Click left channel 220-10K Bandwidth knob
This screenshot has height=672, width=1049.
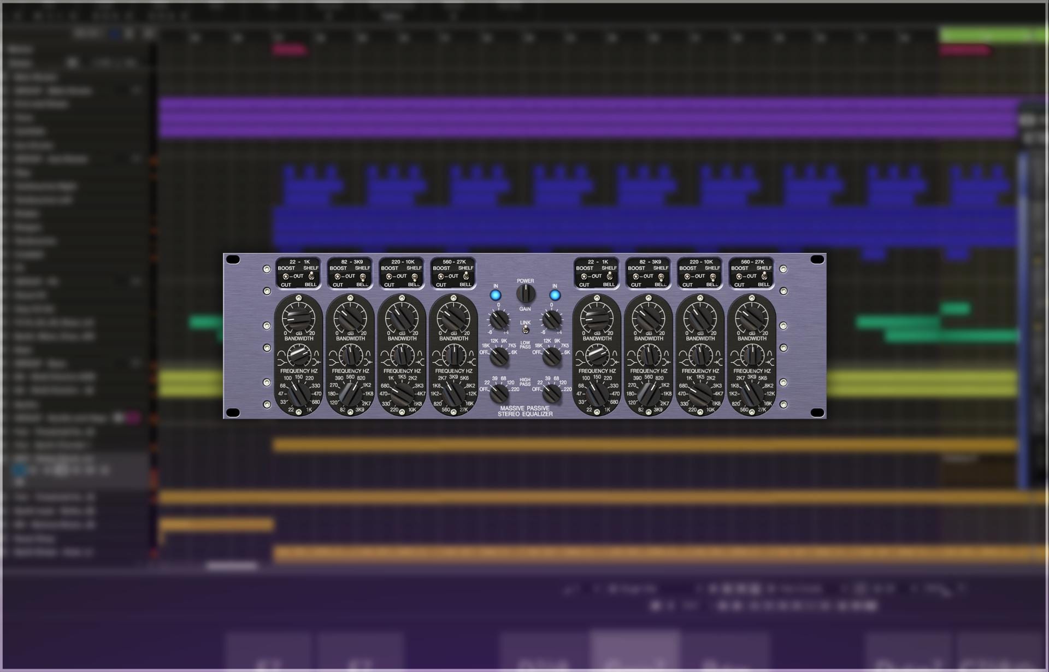tap(402, 356)
